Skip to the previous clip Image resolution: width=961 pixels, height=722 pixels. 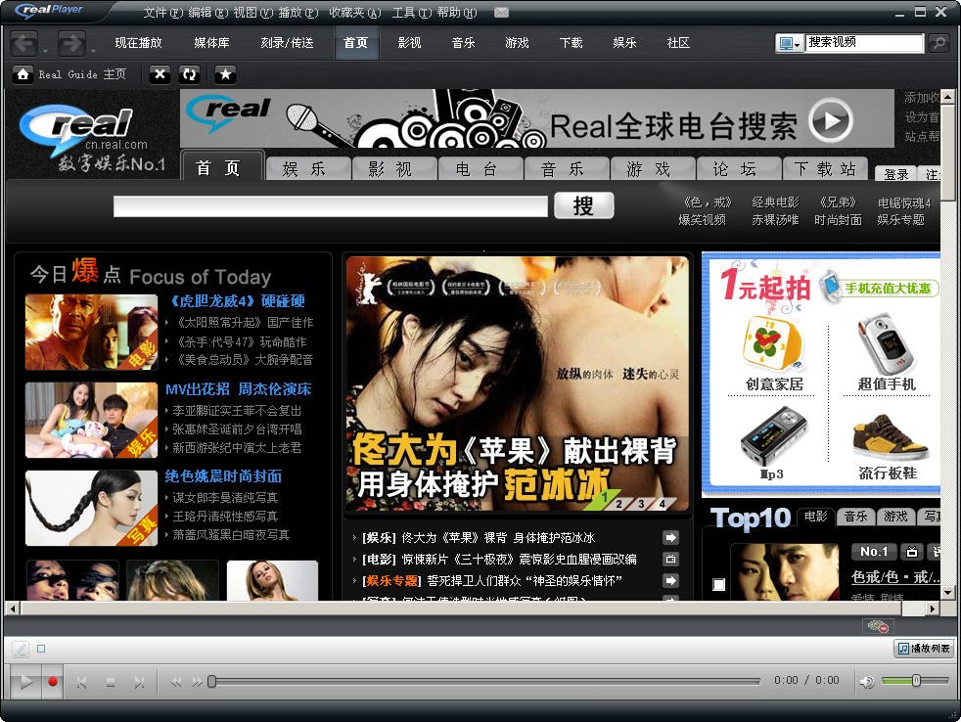click(81, 682)
